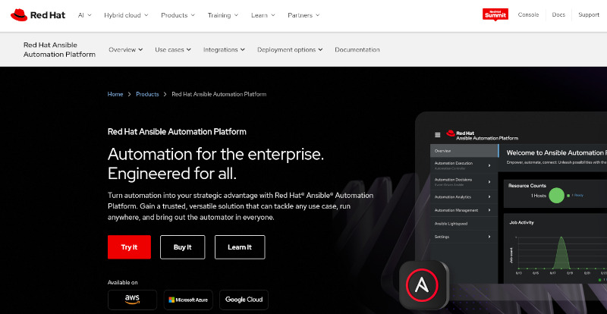Click the Resource Counts heading
The height and width of the screenshot is (314, 607).
tap(527, 186)
